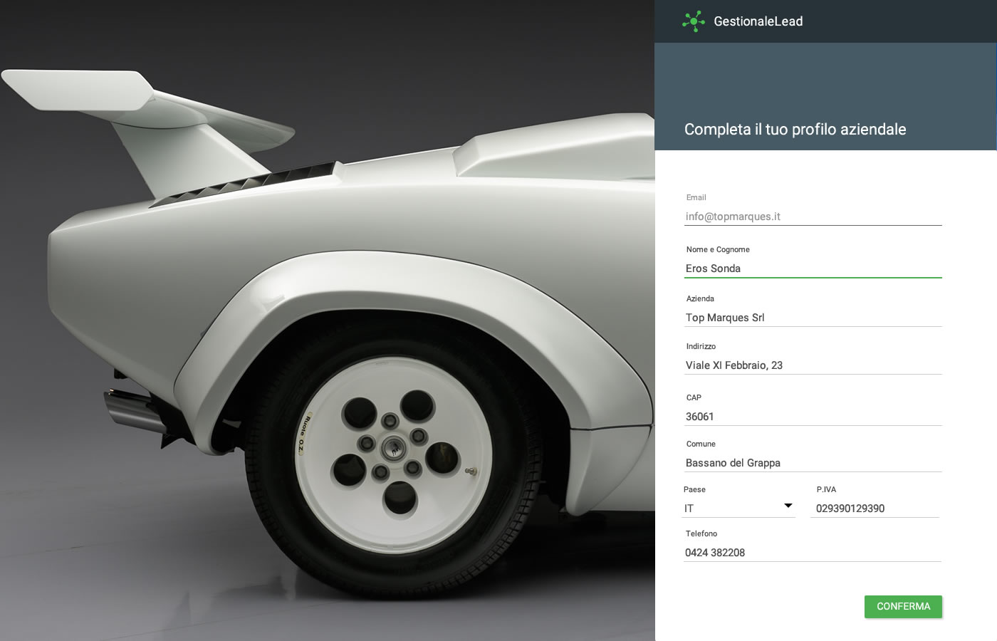Image resolution: width=997 pixels, height=641 pixels.
Task: Click the GestionaleLead green logo icon
Action: point(693,21)
